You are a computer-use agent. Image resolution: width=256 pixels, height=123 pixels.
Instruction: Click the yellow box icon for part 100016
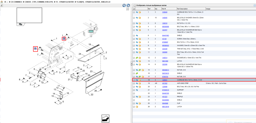[140, 23]
